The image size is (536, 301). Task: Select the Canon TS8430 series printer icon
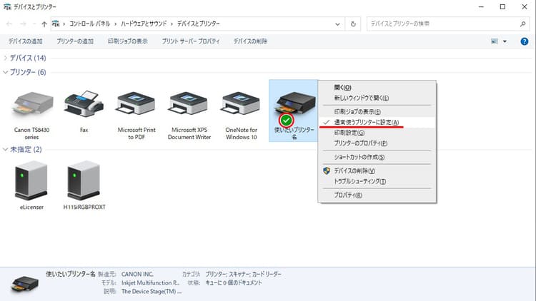(32, 104)
